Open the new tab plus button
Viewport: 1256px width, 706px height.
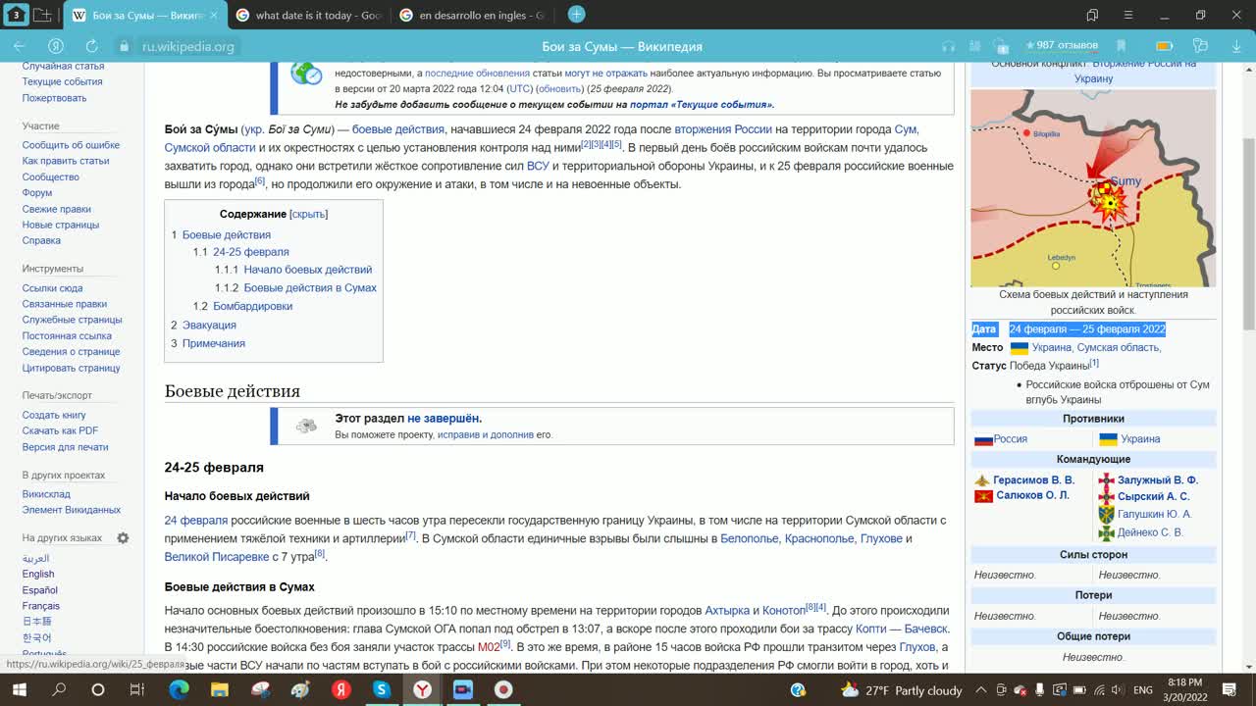click(x=576, y=15)
